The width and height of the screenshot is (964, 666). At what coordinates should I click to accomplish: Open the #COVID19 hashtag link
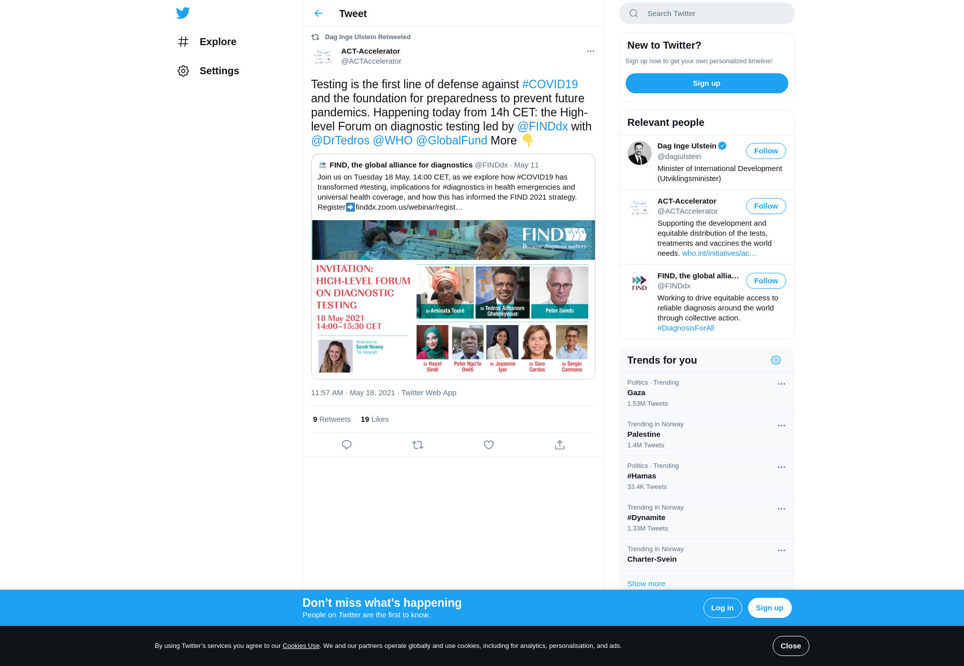[550, 84]
